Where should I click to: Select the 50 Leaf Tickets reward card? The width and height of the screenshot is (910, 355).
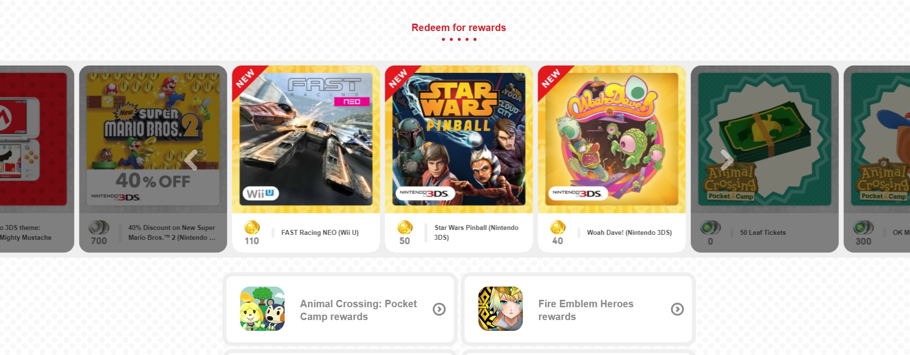pos(764,159)
